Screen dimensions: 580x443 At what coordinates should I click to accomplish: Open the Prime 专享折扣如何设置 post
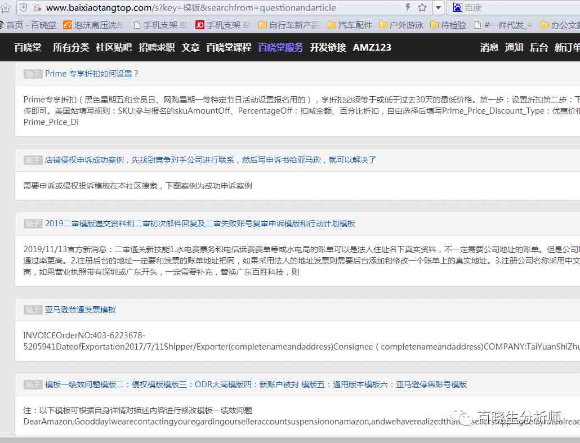pos(92,74)
